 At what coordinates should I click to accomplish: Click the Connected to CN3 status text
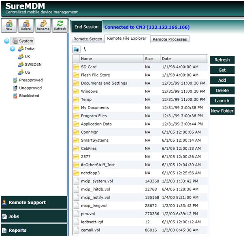pos(147,27)
